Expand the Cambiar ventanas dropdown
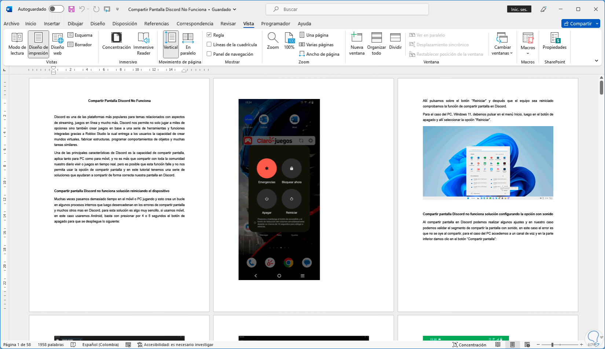 tap(502, 44)
